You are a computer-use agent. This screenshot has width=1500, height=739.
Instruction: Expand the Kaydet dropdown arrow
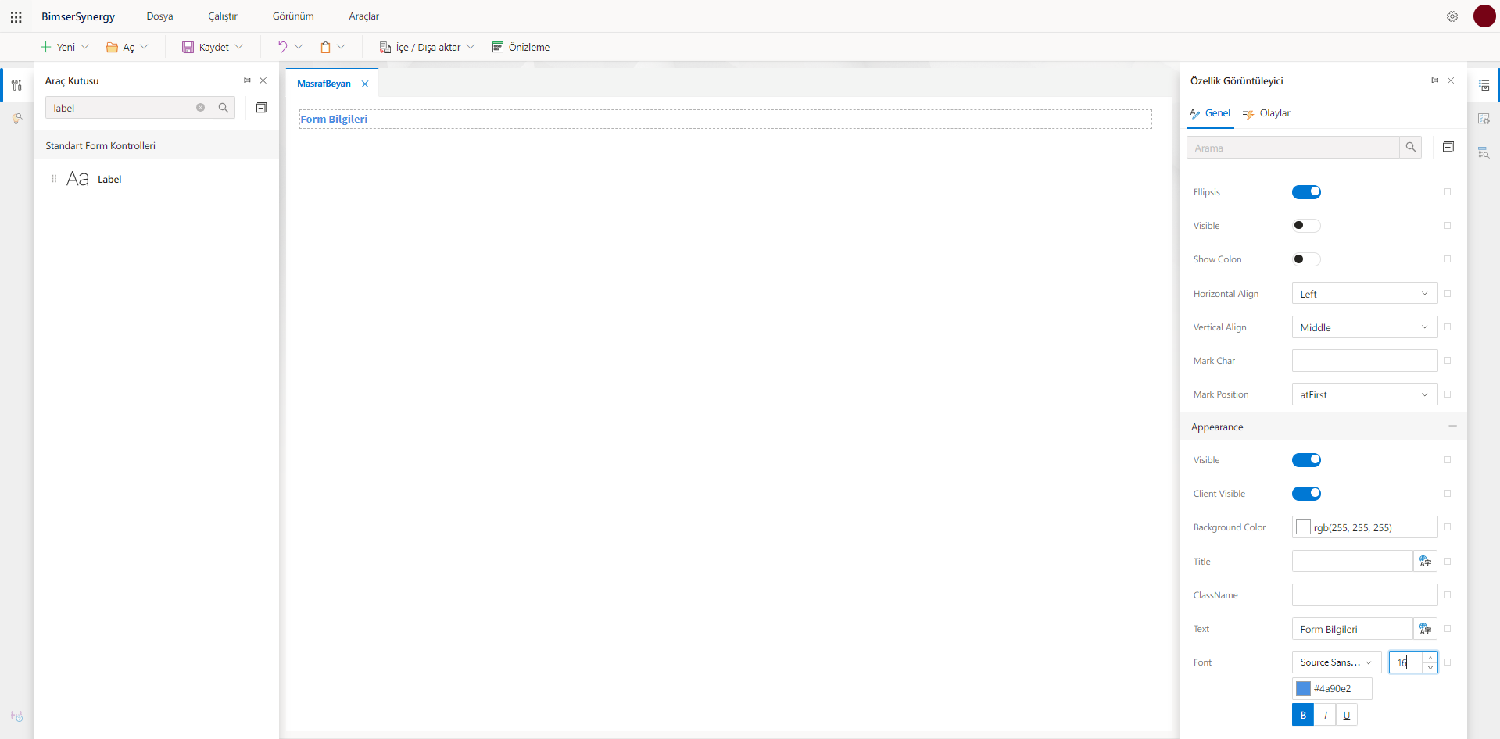pos(239,47)
